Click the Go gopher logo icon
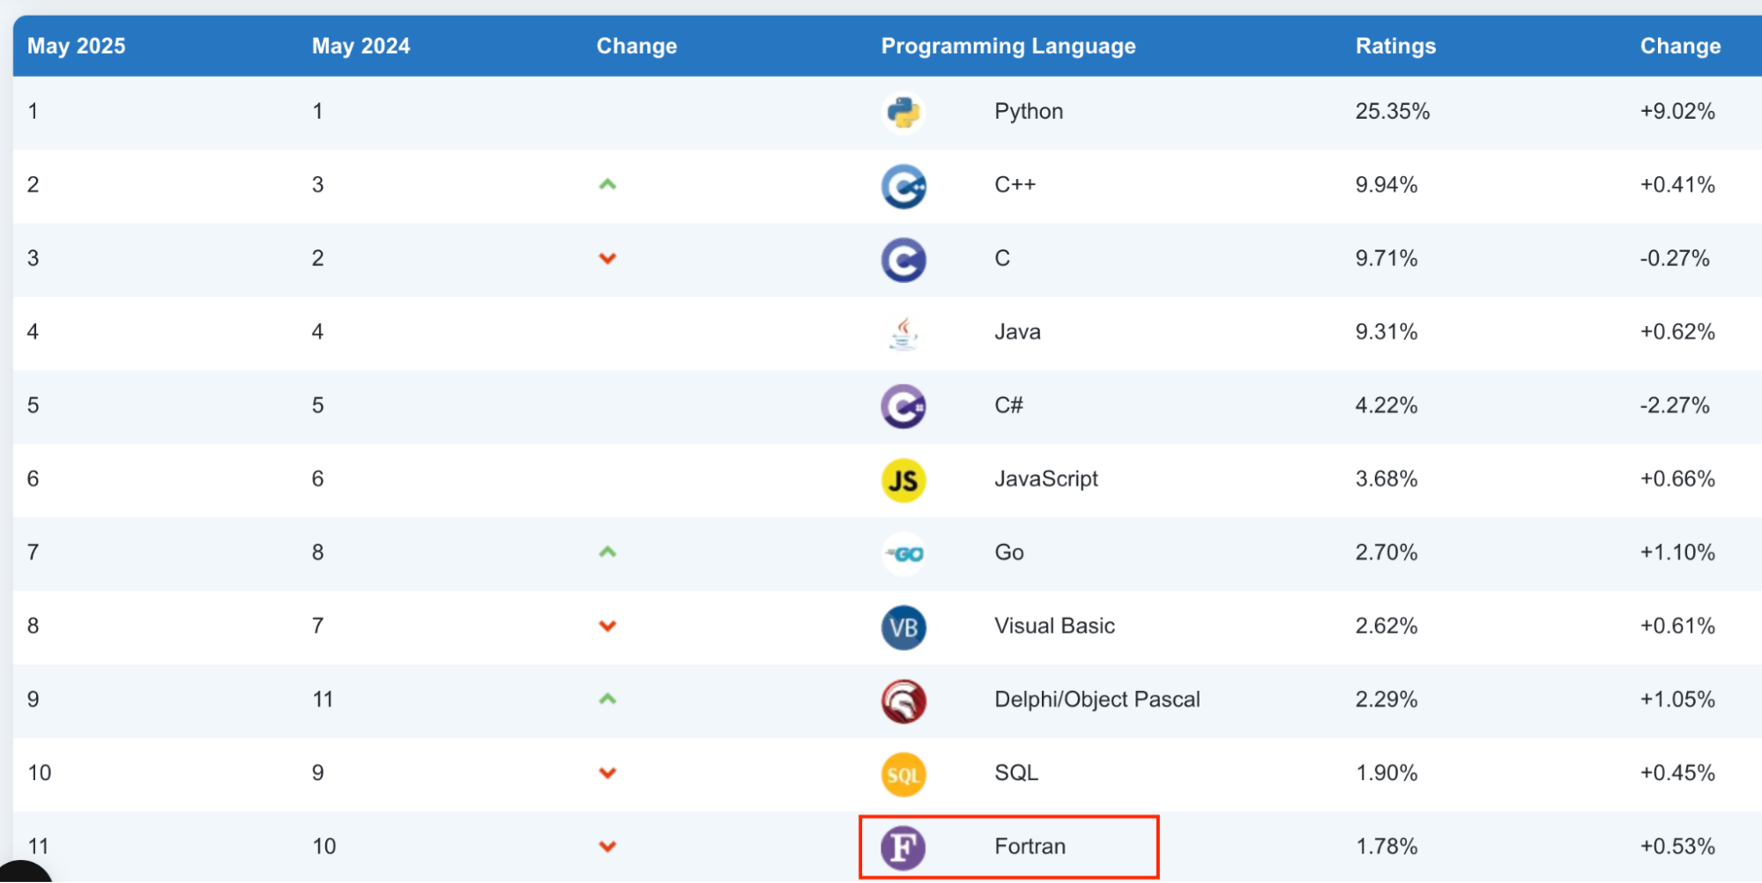The width and height of the screenshot is (1762, 883). click(903, 553)
